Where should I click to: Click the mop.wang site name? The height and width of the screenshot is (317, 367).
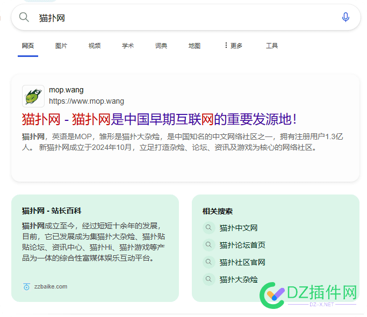tap(66, 90)
